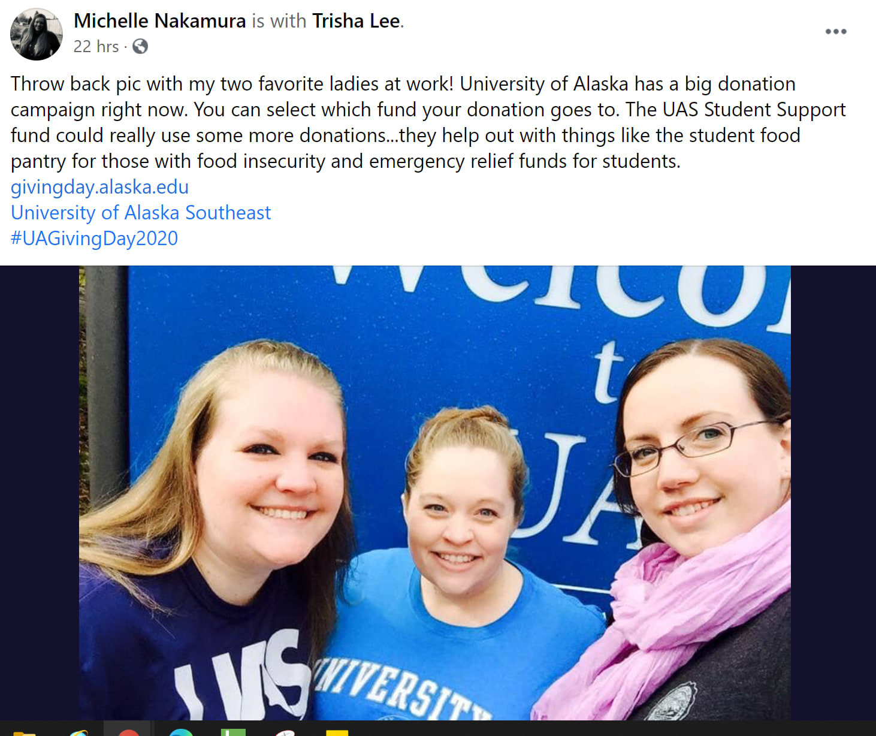Open the University of Alaska Southeast page link
This screenshot has height=736, width=876.
(x=141, y=213)
